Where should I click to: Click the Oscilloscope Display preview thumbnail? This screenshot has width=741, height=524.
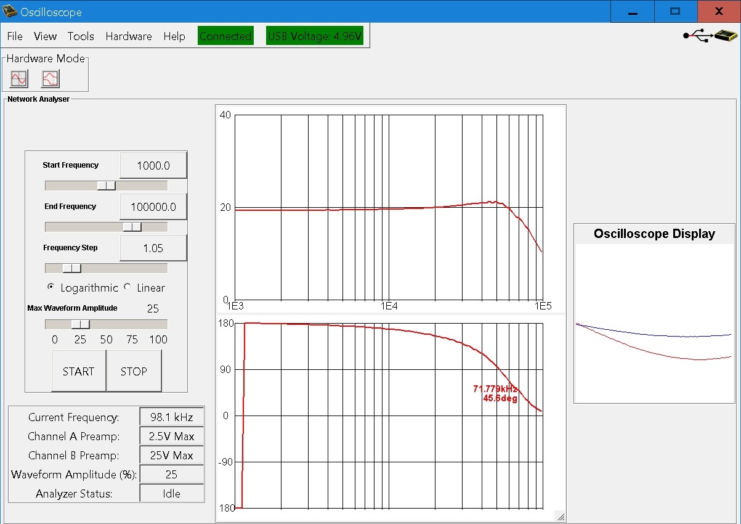click(654, 322)
